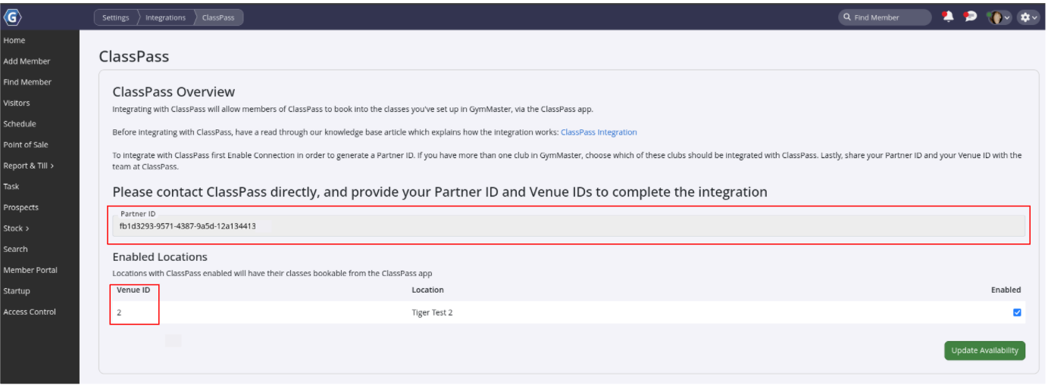Image resolution: width=1048 pixels, height=388 pixels.
Task: Open Add Member page
Action: click(x=27, y=61)
